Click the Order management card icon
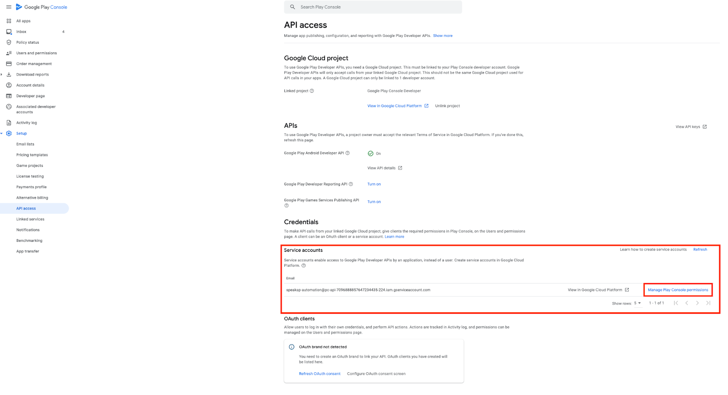Image resolution: width=728 pixels, height=395 pixels. click(x=9, y=64)
